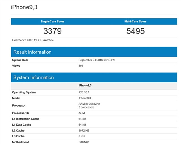Click the Processor ID row label

tap(21, 113)
